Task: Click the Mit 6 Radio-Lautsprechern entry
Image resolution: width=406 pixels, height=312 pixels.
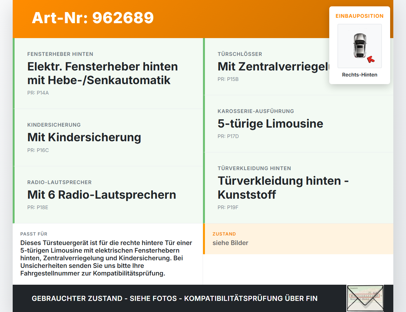Action: (x=101, y=195)
